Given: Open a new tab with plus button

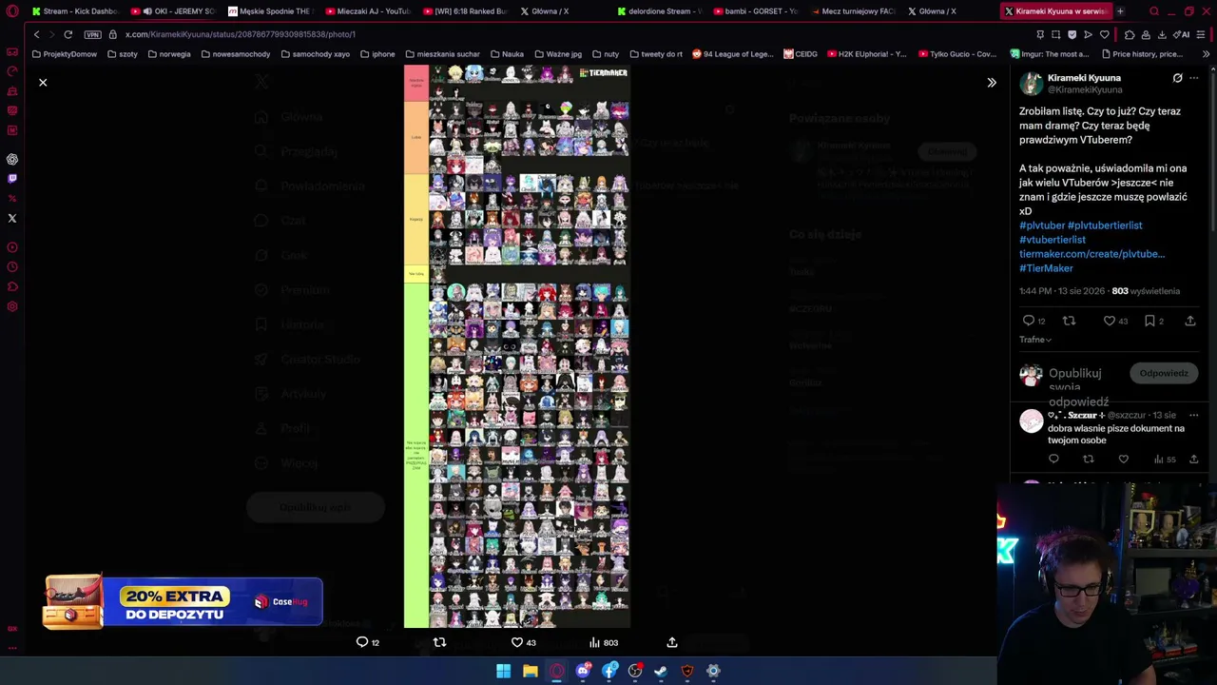Looking at the screenshot, I should (1120, 11).
